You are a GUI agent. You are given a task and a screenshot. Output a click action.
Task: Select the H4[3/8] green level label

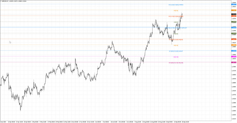pyautogui.click(x=176, y=34)
